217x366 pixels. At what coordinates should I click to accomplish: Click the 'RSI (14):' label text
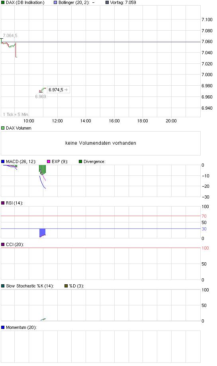tap(14, 203)
